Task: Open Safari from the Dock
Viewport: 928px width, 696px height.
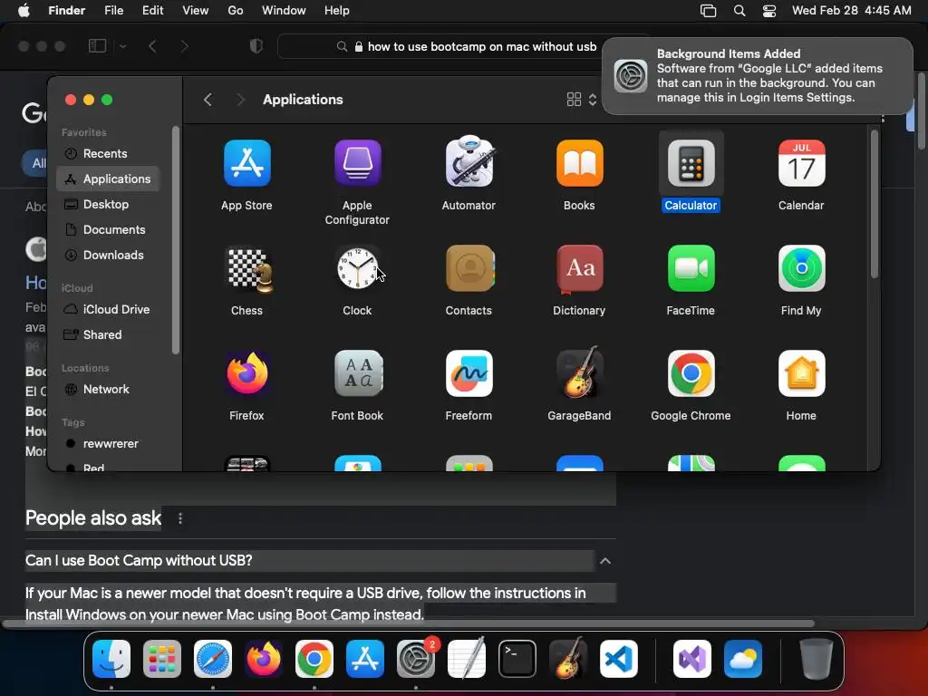Action: coord(212,659)
